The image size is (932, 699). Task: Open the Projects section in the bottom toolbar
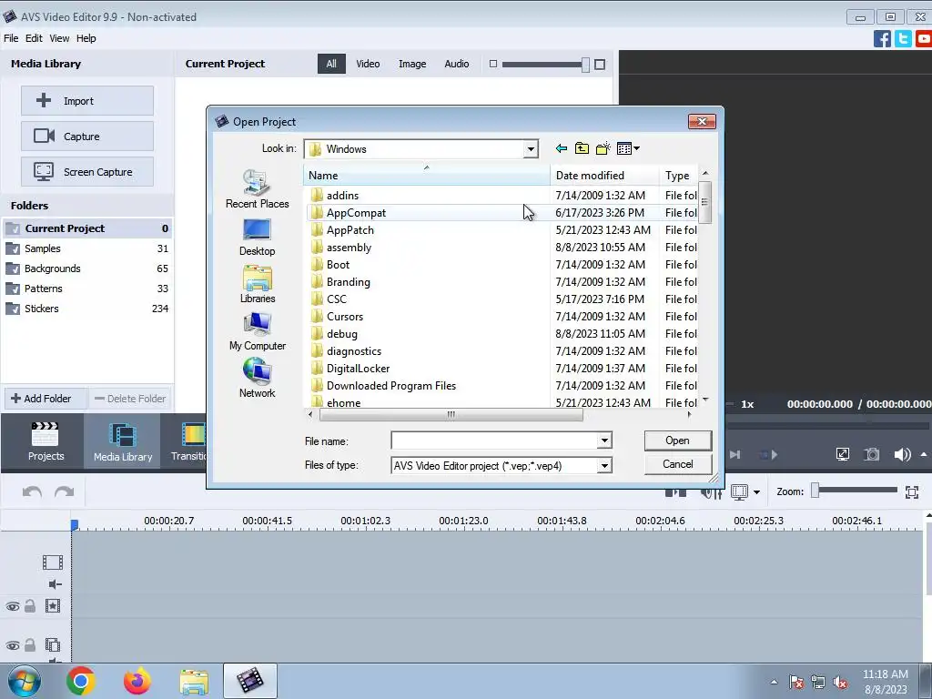(46, 441)
